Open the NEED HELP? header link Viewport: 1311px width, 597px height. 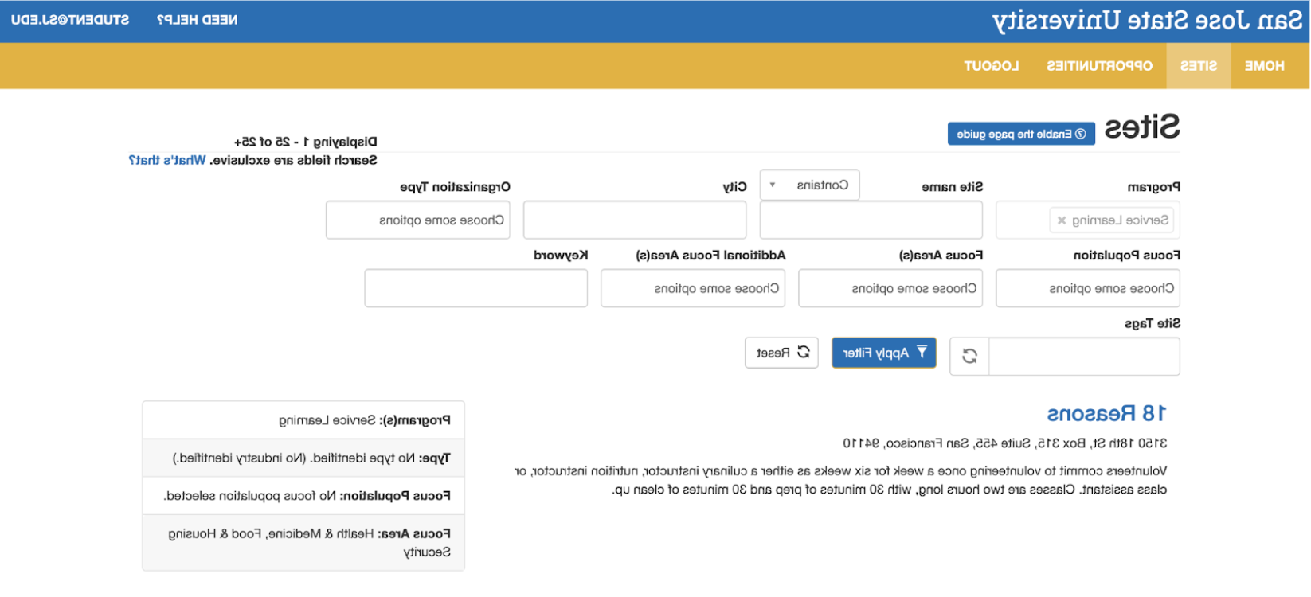[197, 20]
